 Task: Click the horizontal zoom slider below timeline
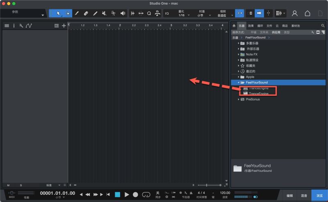pyautogui.click(x=207, y=185)
